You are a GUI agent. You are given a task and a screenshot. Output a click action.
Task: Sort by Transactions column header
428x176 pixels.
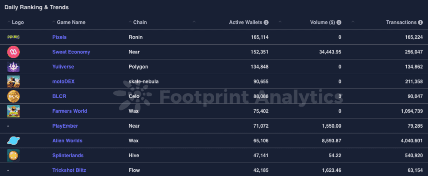coord(401,23)
